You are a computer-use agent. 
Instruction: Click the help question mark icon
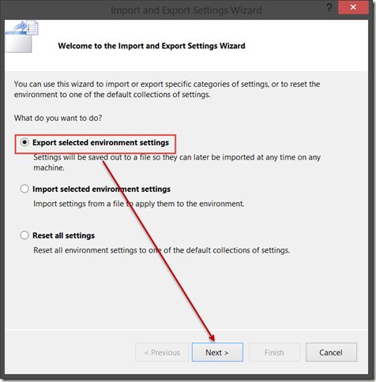click(329, 8)
